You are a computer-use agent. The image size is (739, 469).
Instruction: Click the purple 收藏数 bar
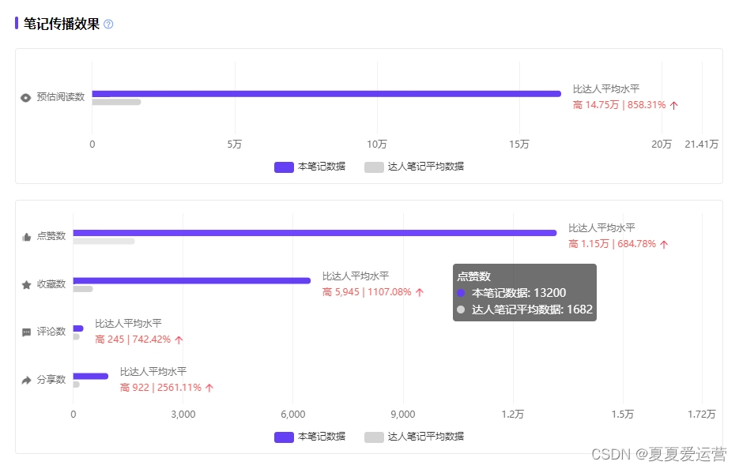pos(192,280)
